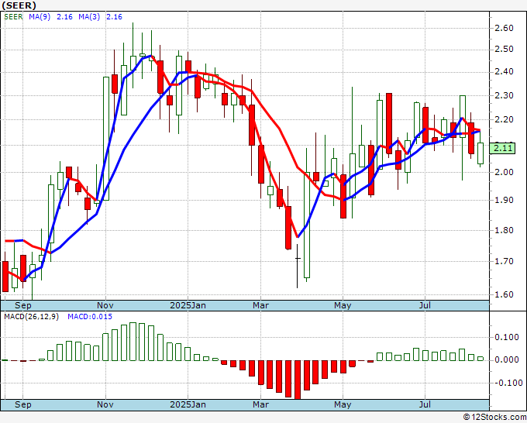Select the 2.16 value next to MA(9)
527x423 pixels.
(64, 17)
